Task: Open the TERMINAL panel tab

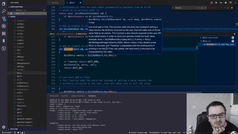Action: coord(92,96)
